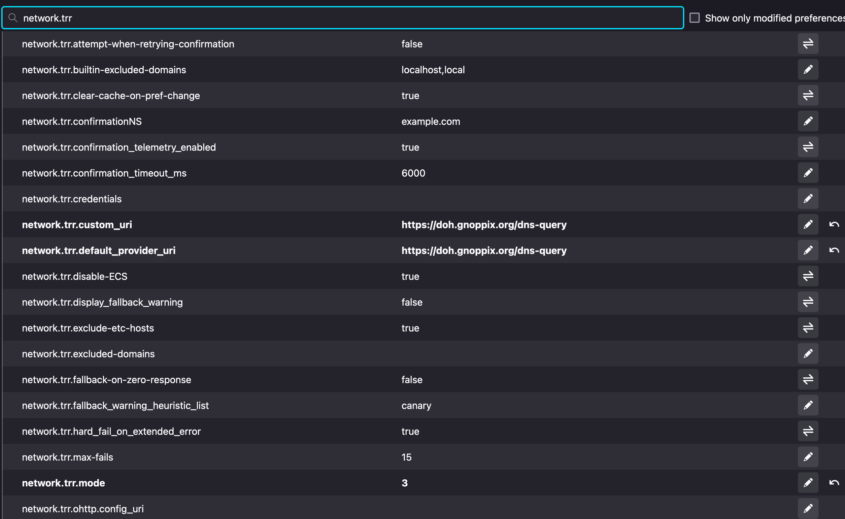The width and height of the screenshot is (845, 519).
Task: Toggle network.trr.display_fallback_warning preference
Action: 808,302
